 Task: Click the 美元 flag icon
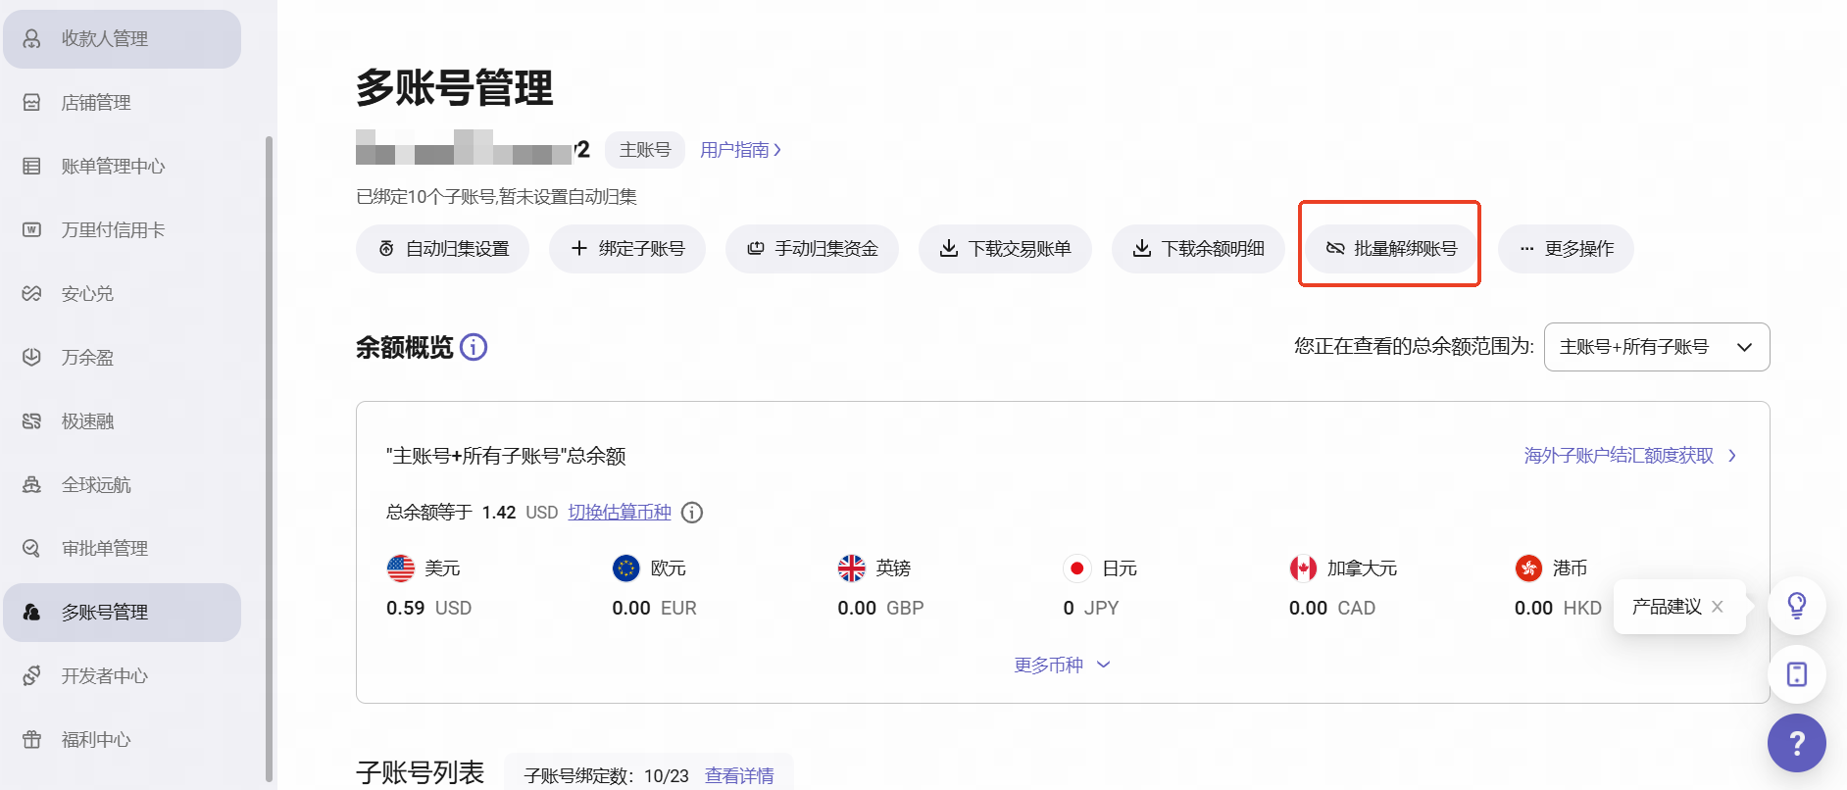pos(401,568)
